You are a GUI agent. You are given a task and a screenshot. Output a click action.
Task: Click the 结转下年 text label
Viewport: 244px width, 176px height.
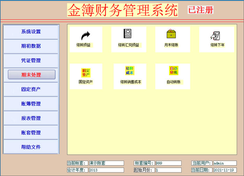[218, 45]
